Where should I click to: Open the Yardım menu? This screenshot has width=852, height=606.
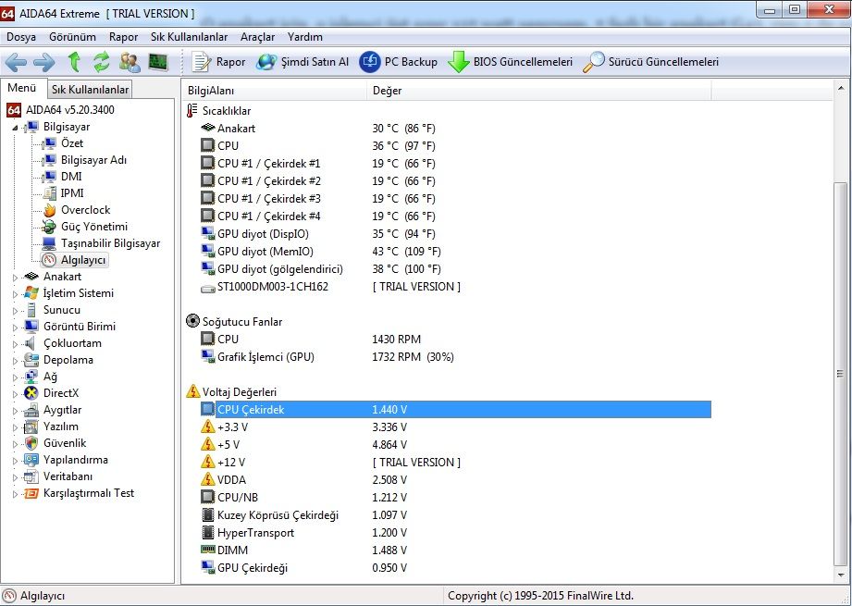click(x=305, y=37)
